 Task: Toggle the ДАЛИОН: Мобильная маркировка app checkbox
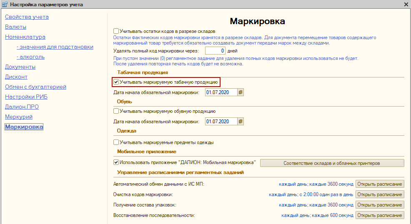point(116,162)
